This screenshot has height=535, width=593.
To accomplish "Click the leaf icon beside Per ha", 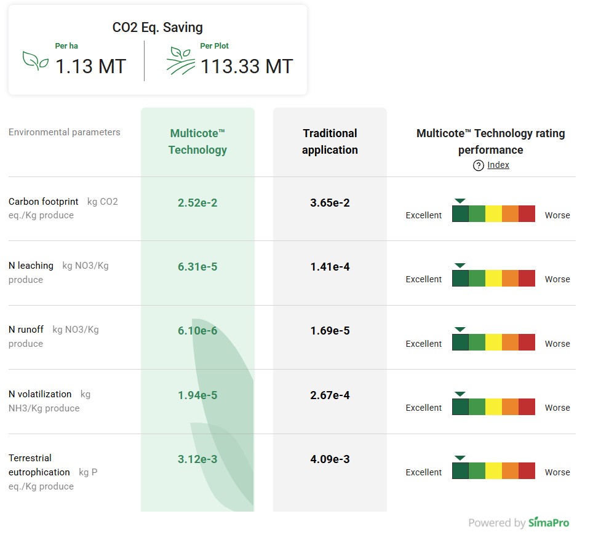I will tap(36, 60).
